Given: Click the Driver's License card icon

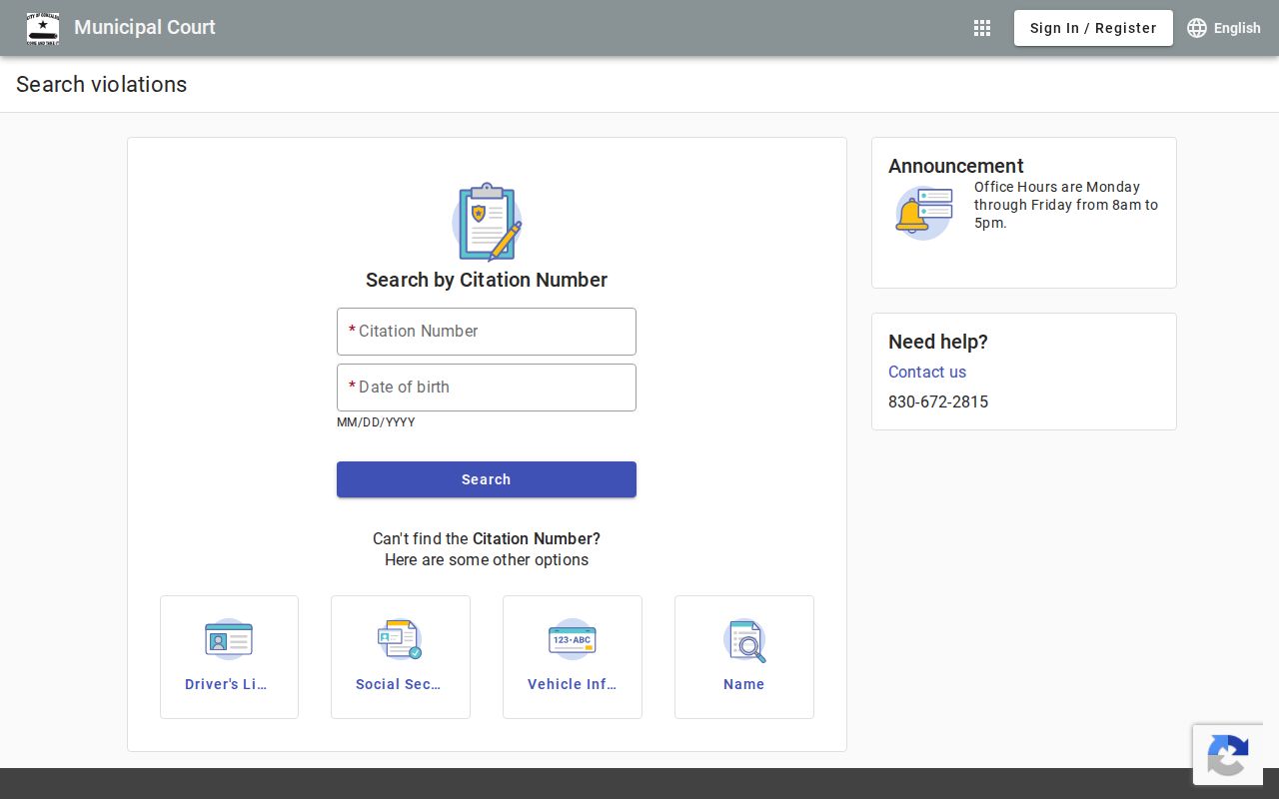Looking at the screenshot, I should coord(229,639).
